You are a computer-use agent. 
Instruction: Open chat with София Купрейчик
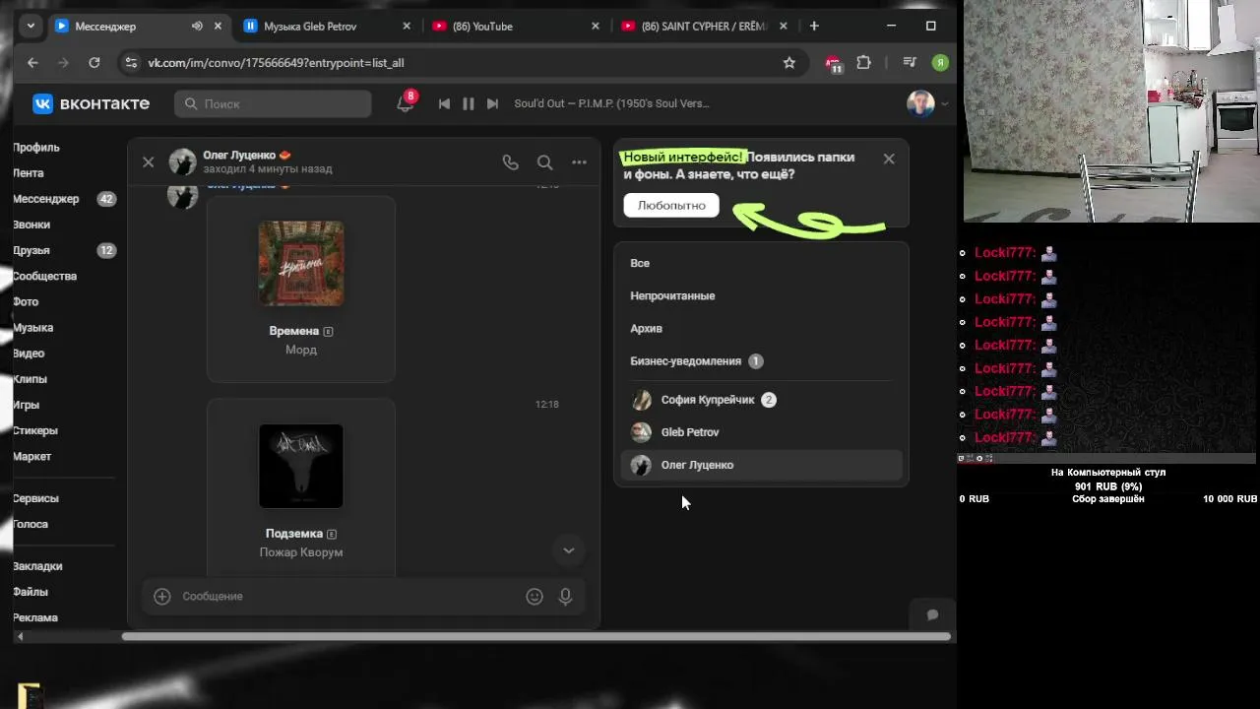click(x=761, y=400)
